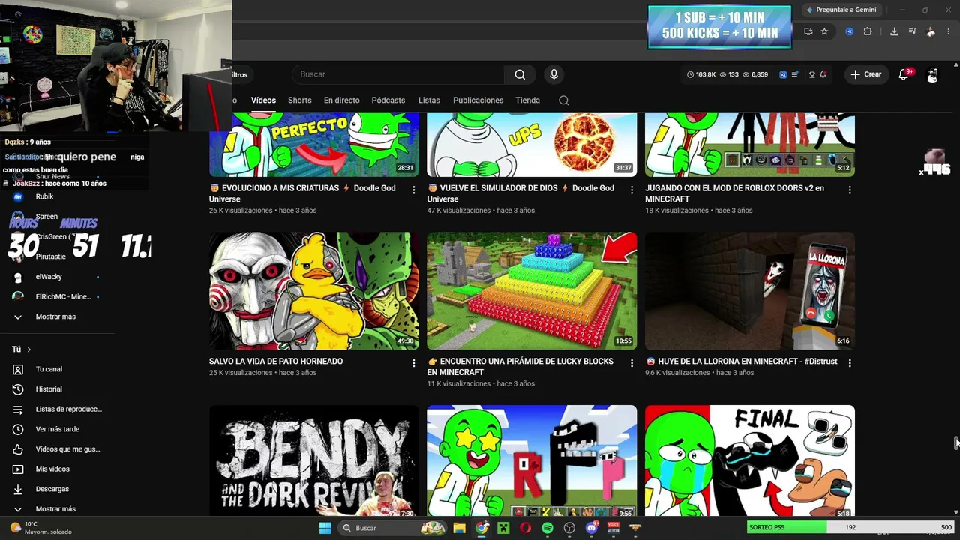Open Chrome downloads icon
This screenshot has height=540, width=960.
point(894,31)
